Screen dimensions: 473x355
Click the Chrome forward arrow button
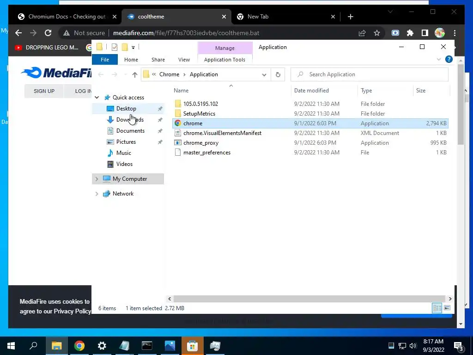[x=33, y=33]
